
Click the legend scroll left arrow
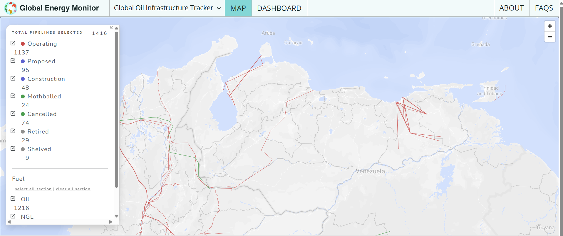[9, 222]
